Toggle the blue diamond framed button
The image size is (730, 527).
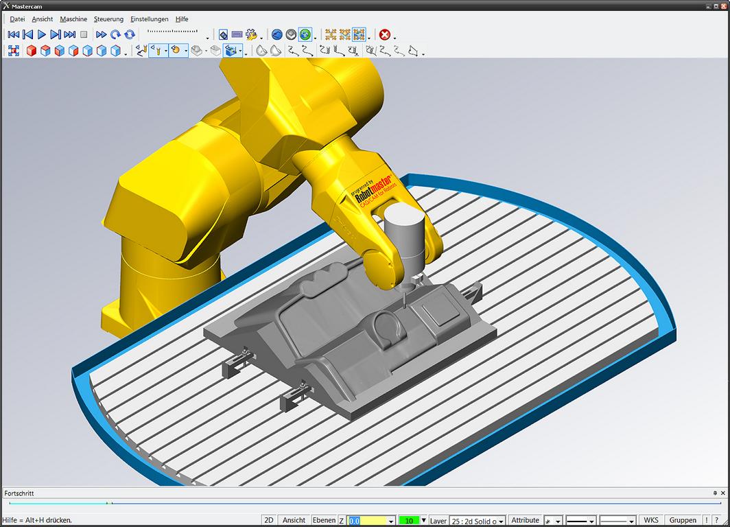(x=223, y=34)
